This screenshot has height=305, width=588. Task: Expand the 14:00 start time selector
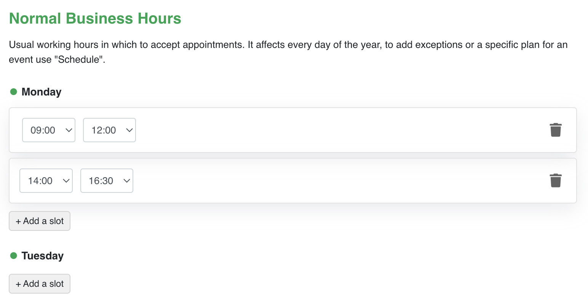point(46,181)
